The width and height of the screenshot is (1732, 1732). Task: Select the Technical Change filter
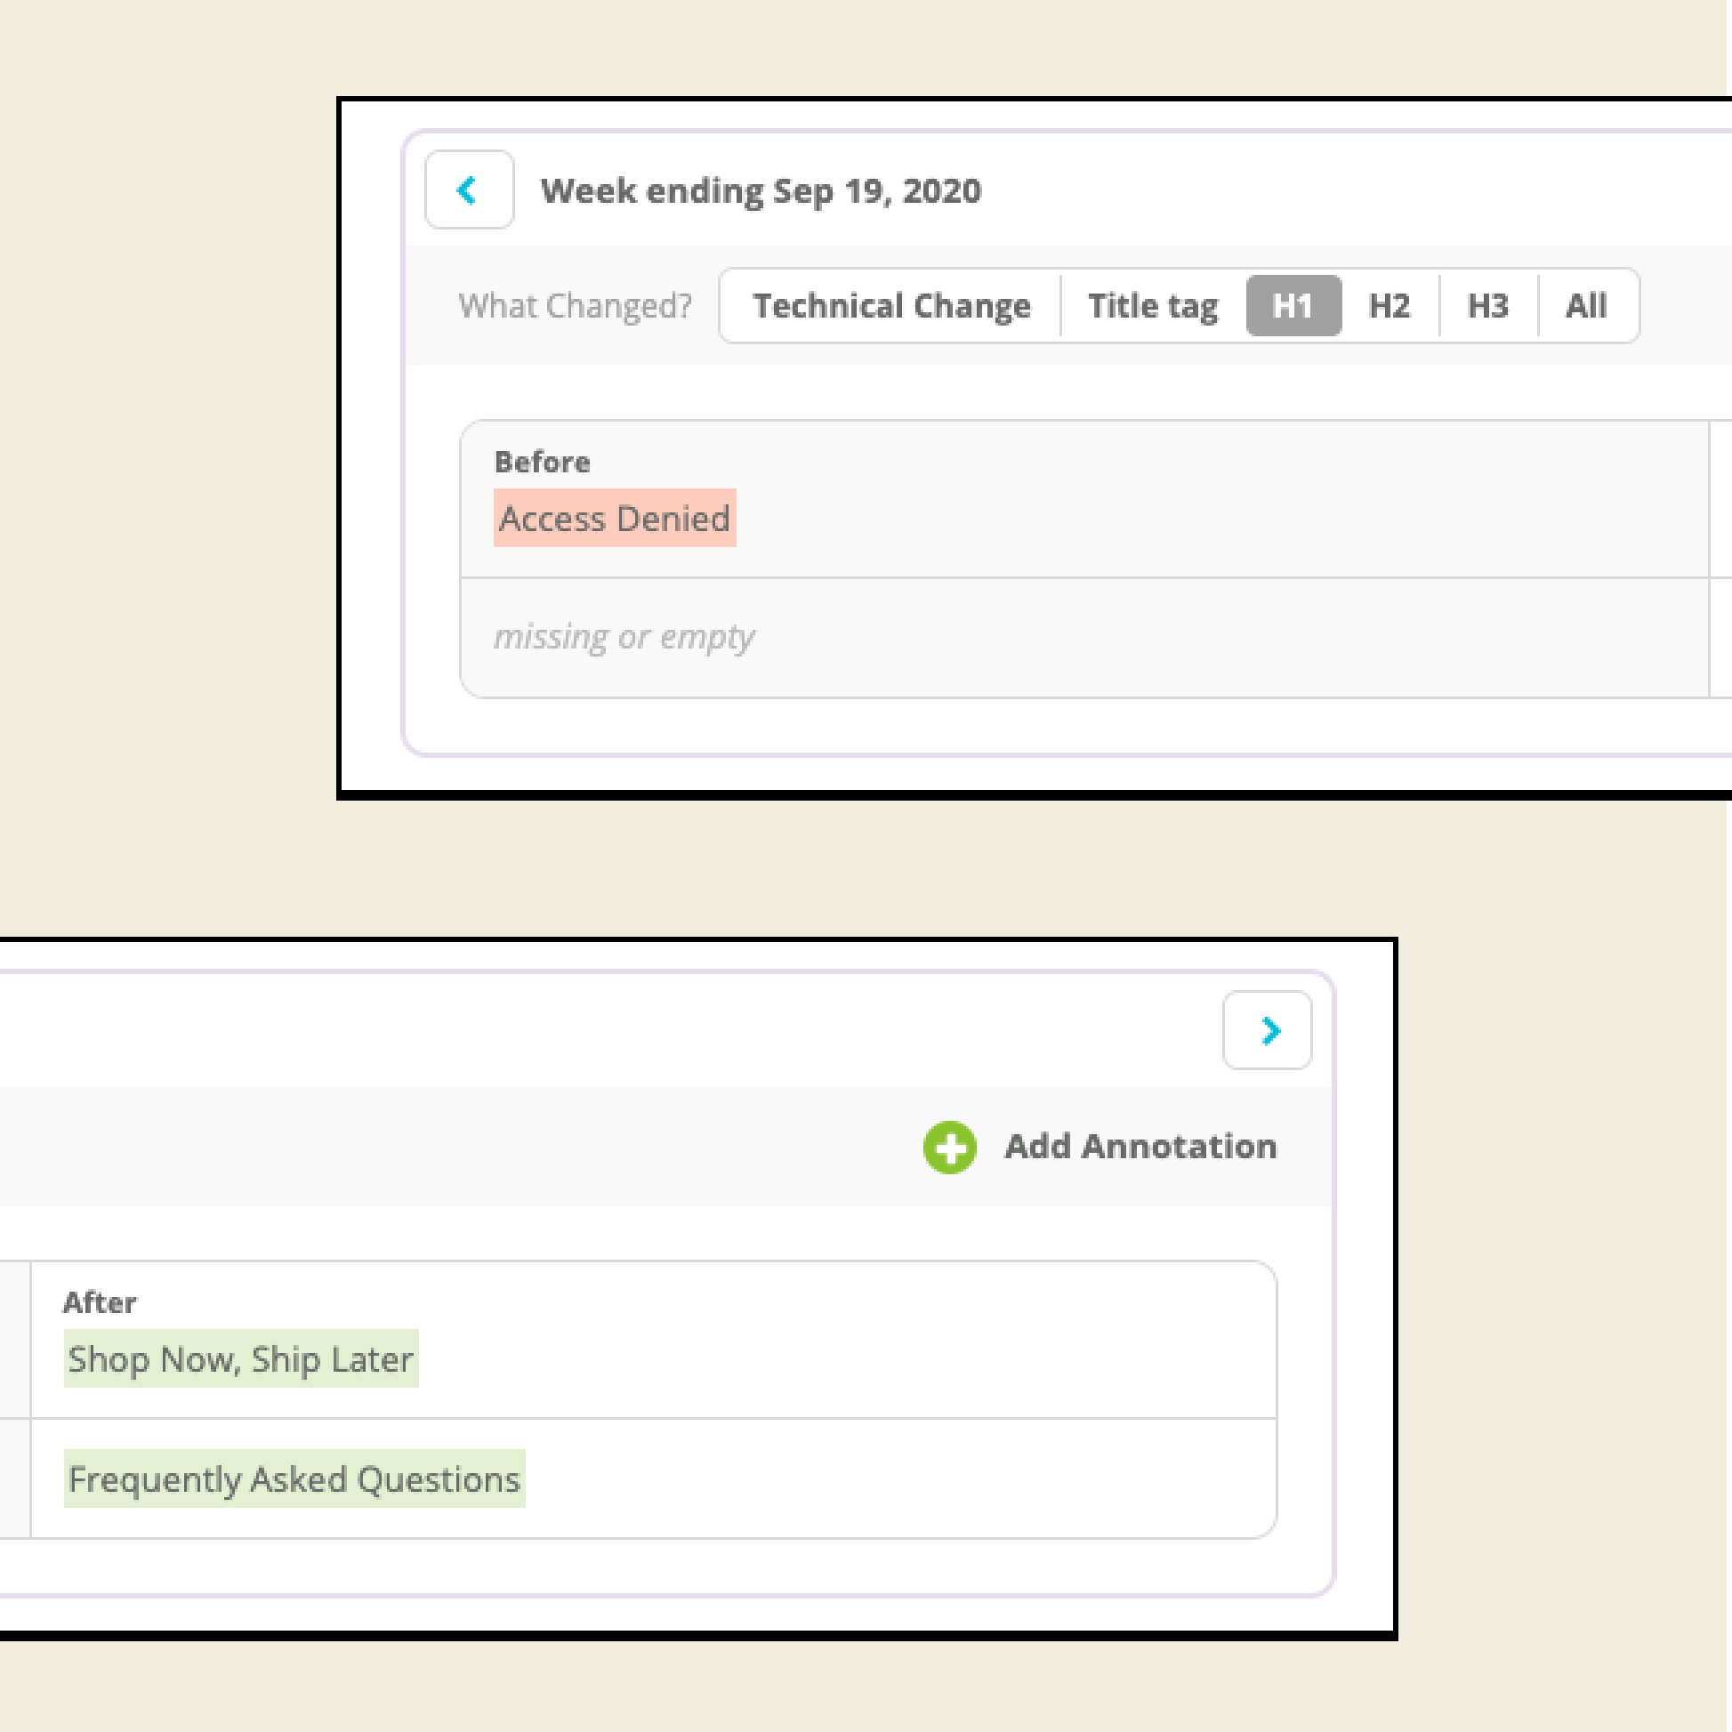coord(891,306)
